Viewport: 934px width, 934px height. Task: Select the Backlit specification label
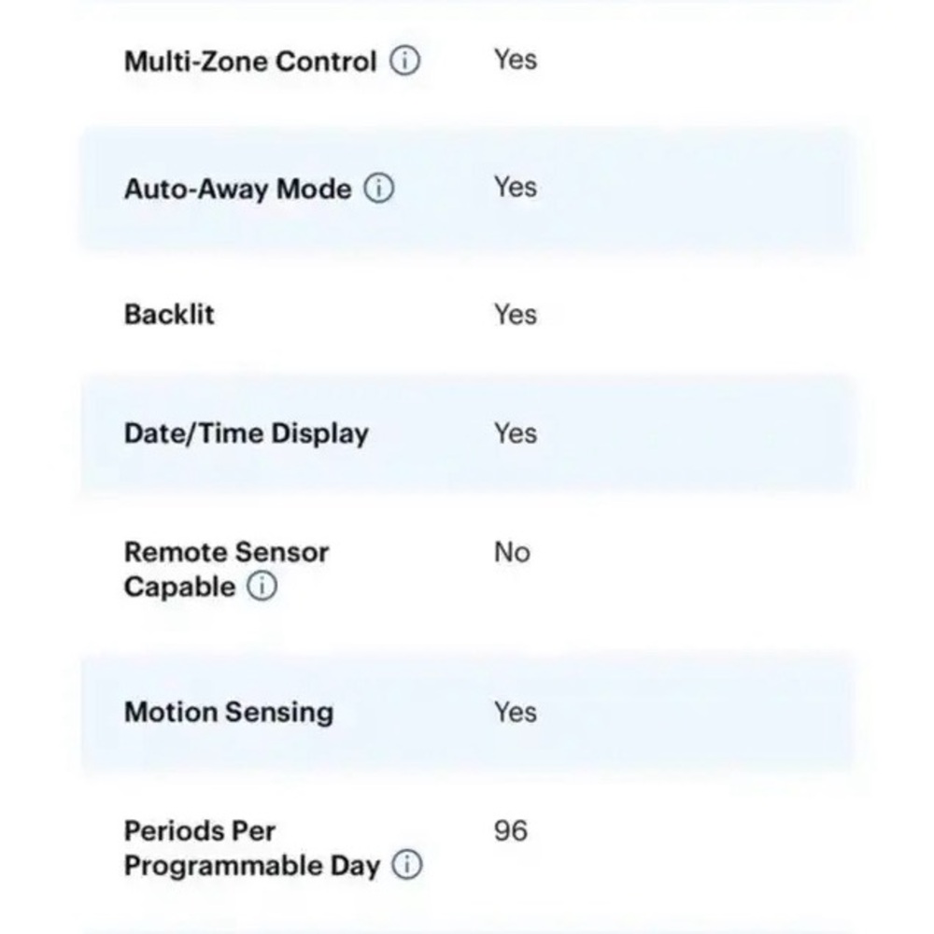pyautogui.click(x=169, y=314)
